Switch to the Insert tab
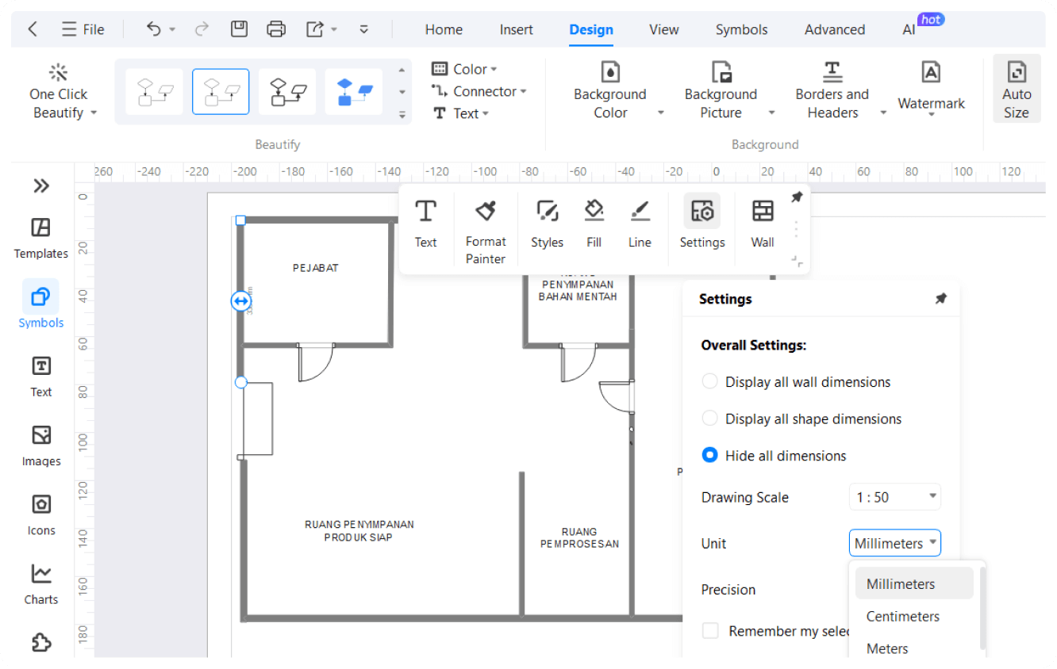This screenshot has height=669, width=1057. tap(517, 29)
